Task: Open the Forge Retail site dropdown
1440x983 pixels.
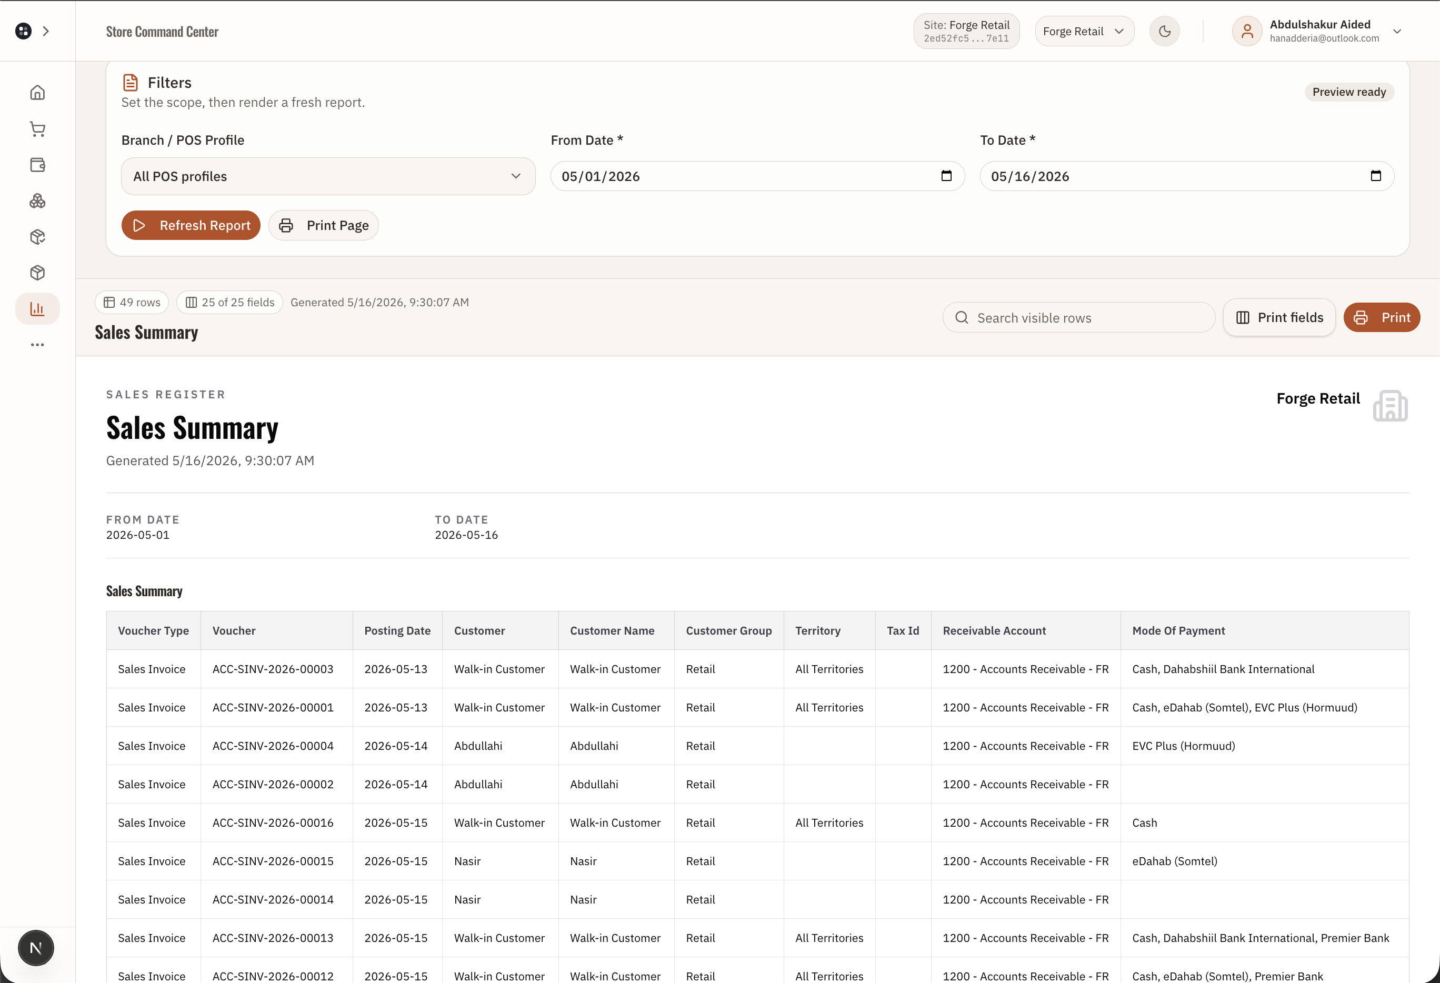Action: click(1084, 31)
